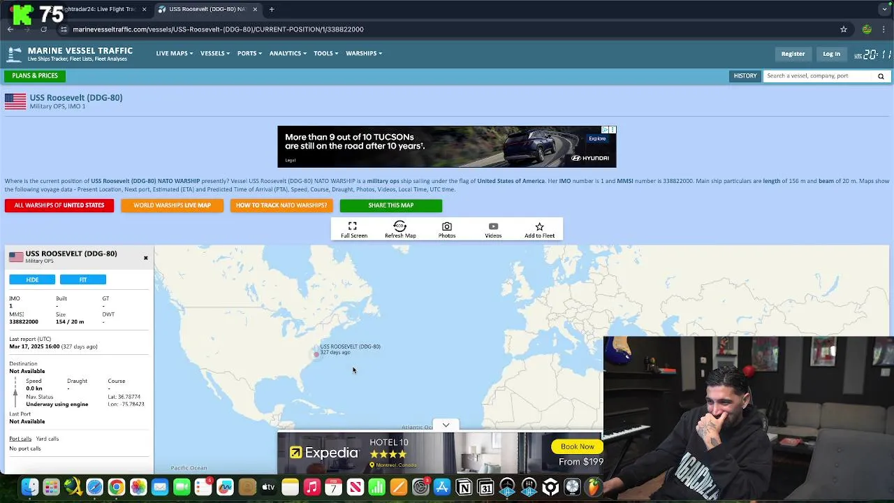
Task: Click HISTORY button
Action: (x=745, y=75)
